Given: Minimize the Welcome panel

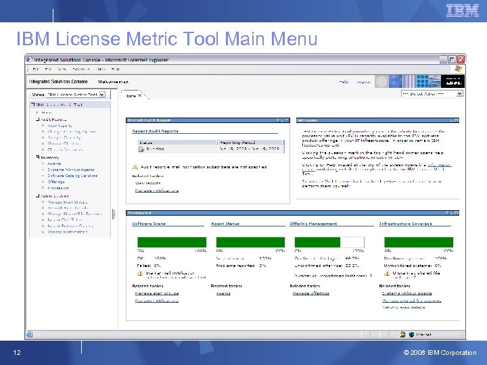Looking at the screenshot, I should pyautogui.click(x=452, y=120).
